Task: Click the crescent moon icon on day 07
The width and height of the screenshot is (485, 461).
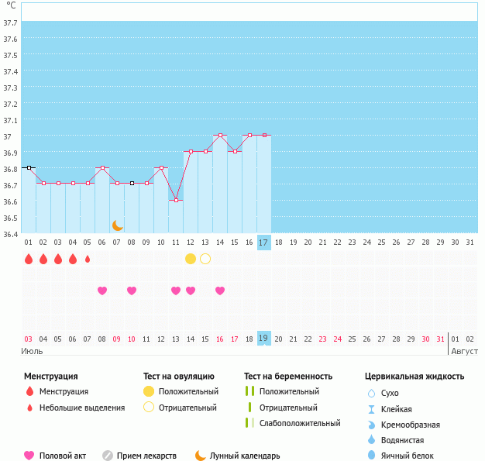Action: click(x=117, y=225)
